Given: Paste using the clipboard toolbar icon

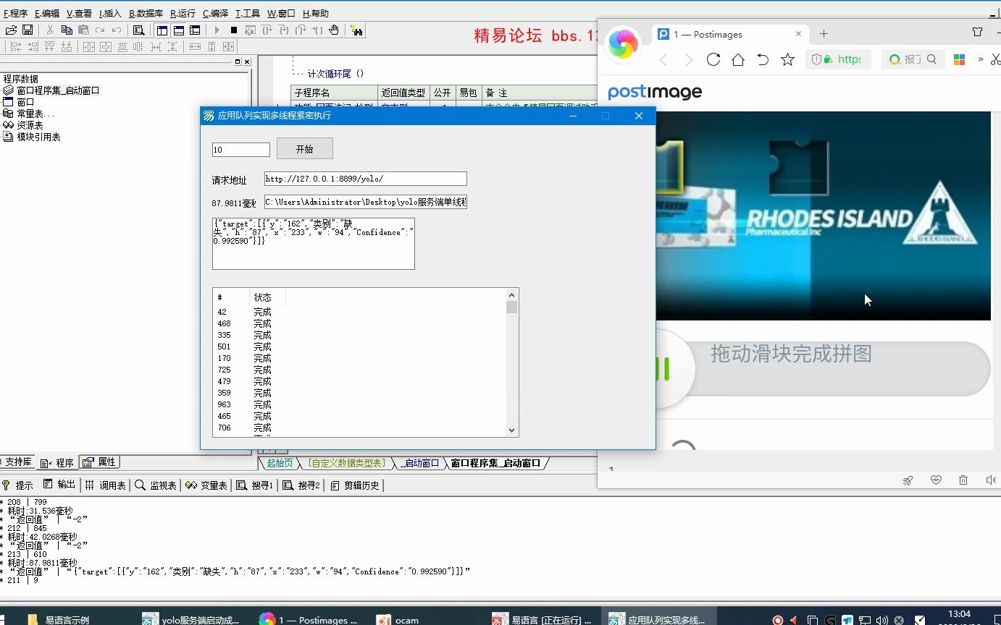Looking at the screenshot, I should 83,30.
